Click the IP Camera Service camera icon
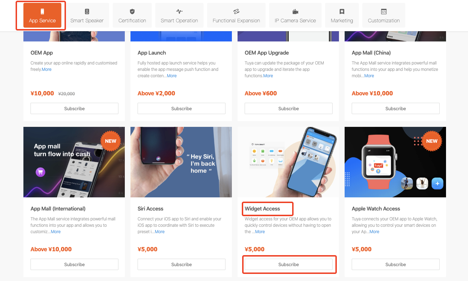Viewport: 468px width, 281px height. click(x=295, y=11)
